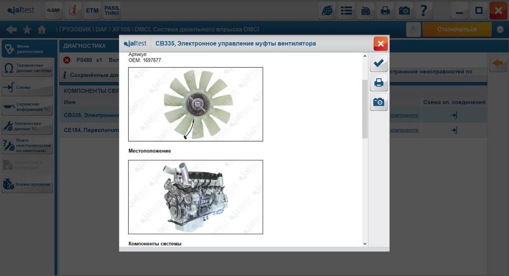Click the favorites star icon
Screen dimensions: 509x276
27,30
